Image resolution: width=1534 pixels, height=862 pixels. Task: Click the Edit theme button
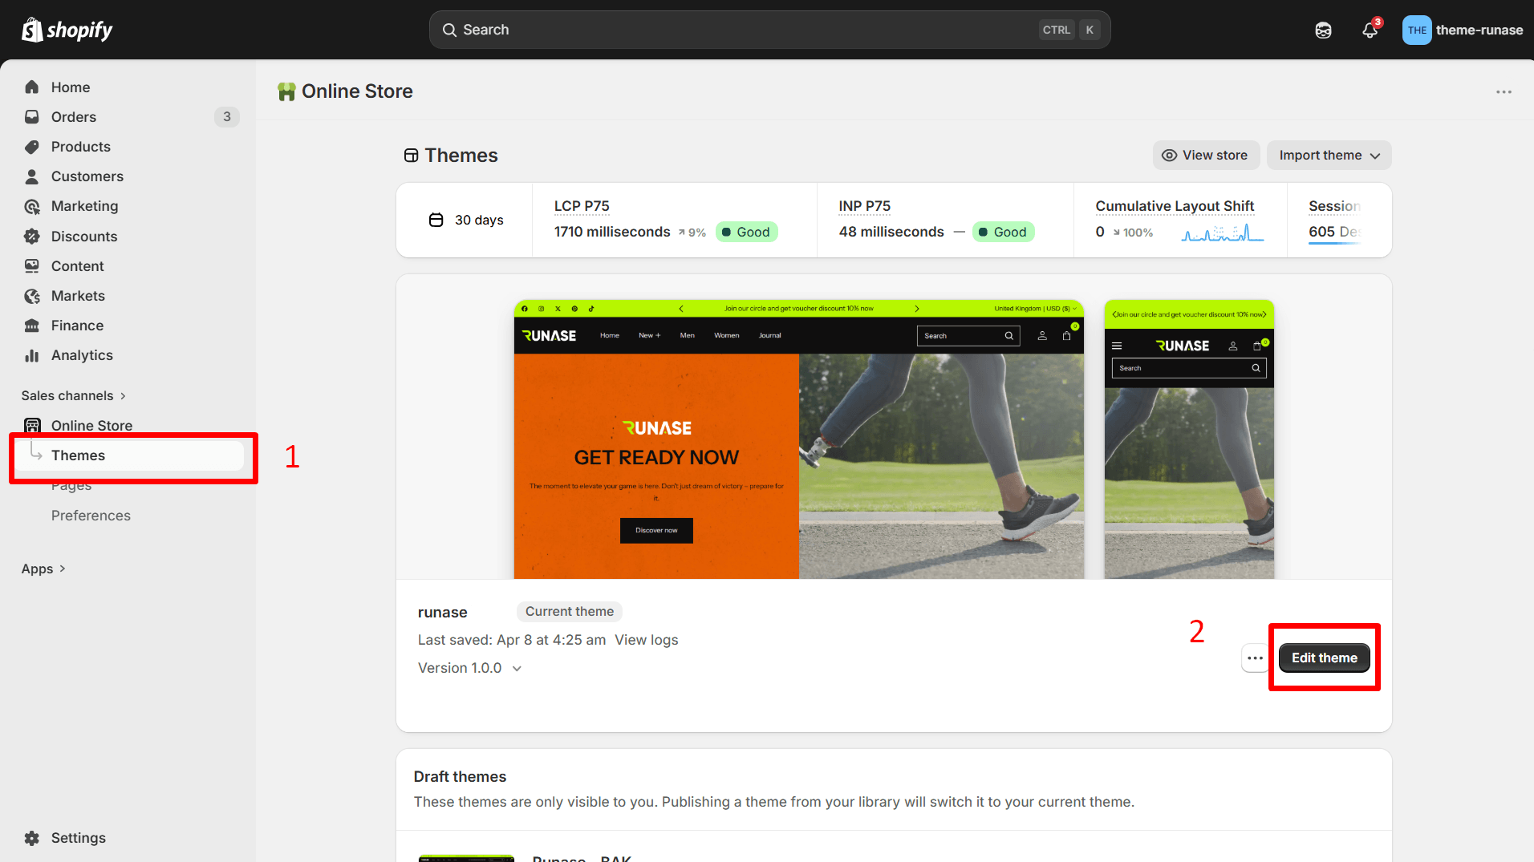coord(1324,658)
